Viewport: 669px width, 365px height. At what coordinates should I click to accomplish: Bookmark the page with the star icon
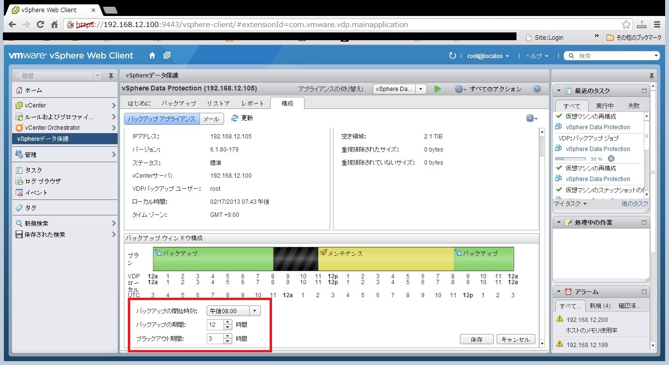pos(626,24)
